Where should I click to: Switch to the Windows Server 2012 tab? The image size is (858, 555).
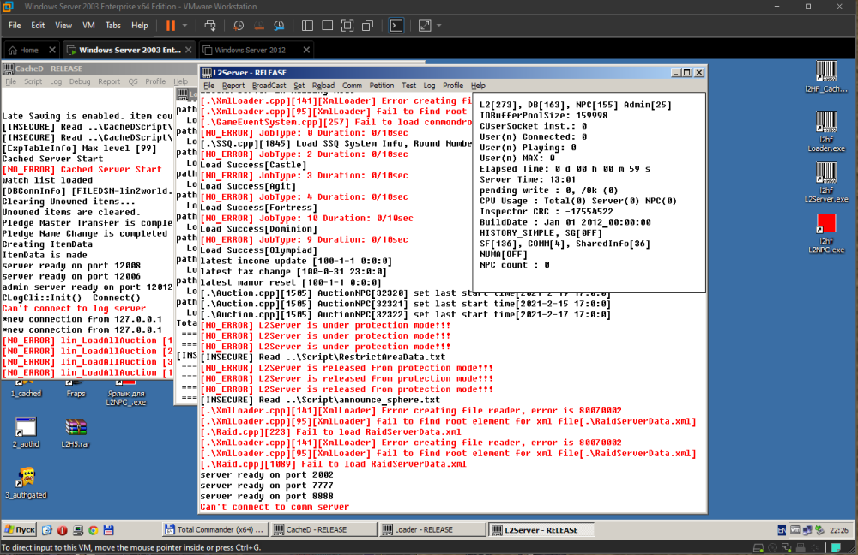click(x=249, y=51)
